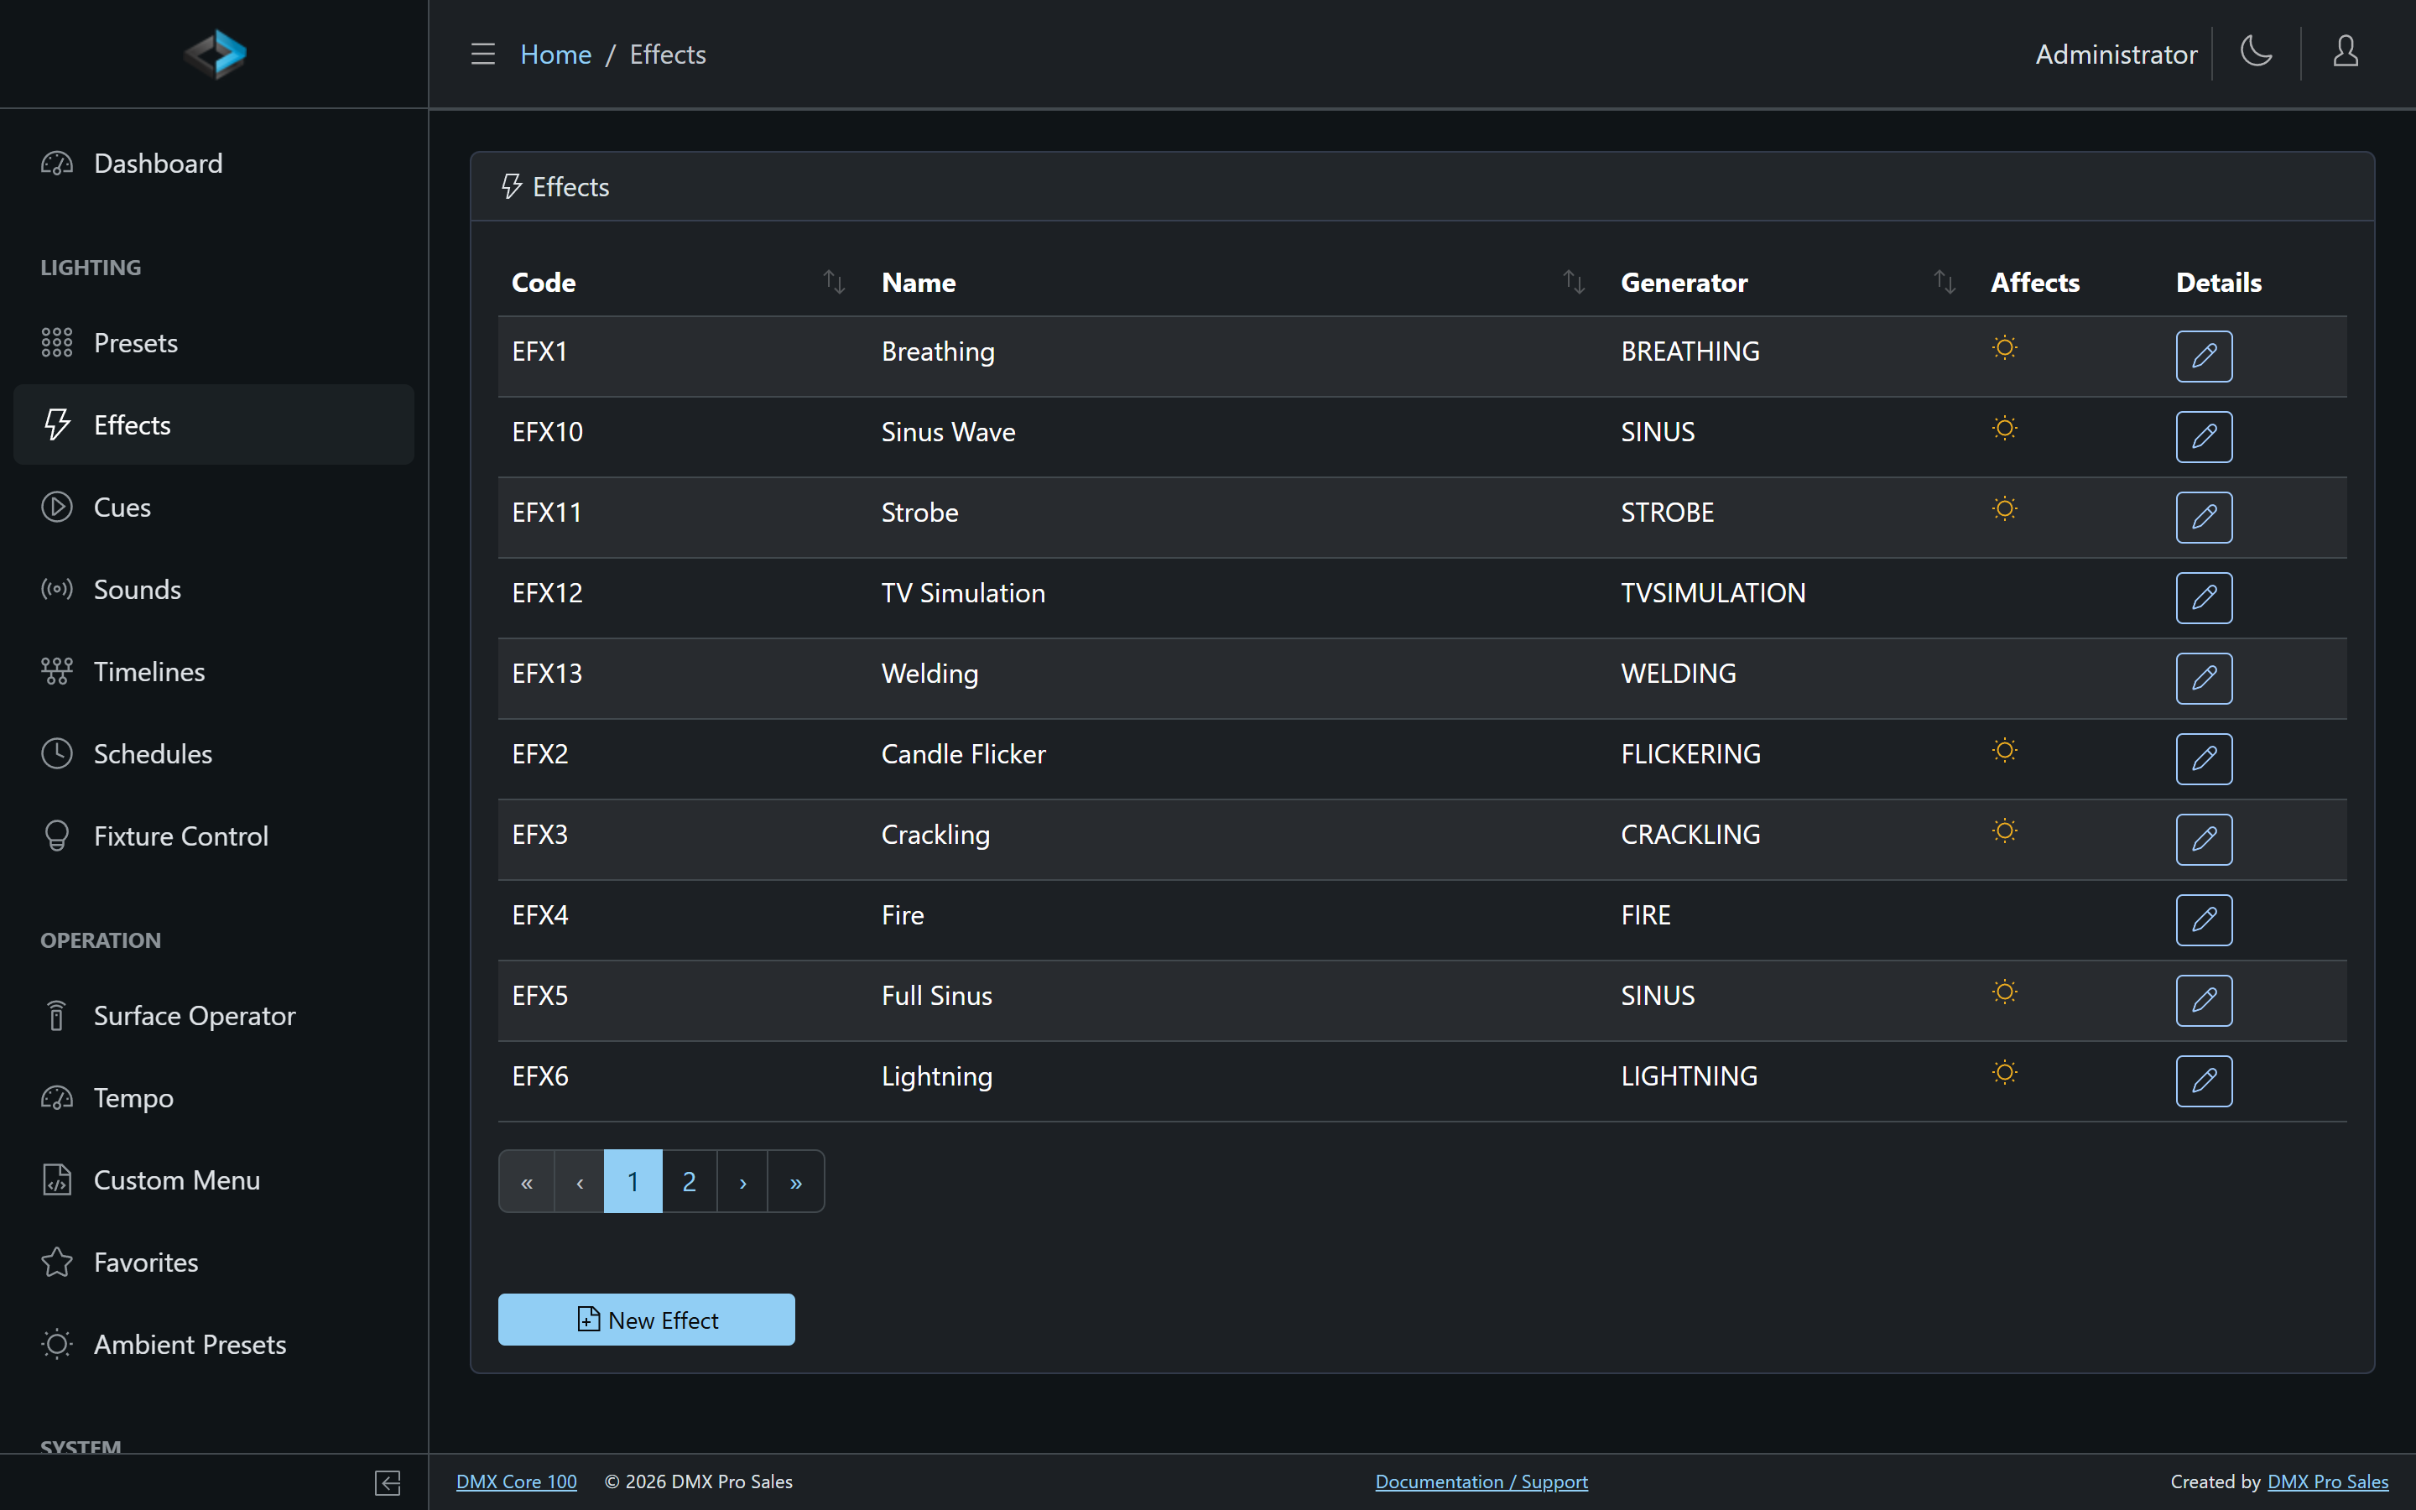The width and height of the screenshot is (2416, 1510).
Task: Open the DMX Core 100 footer link
Action: [516, 1482]
